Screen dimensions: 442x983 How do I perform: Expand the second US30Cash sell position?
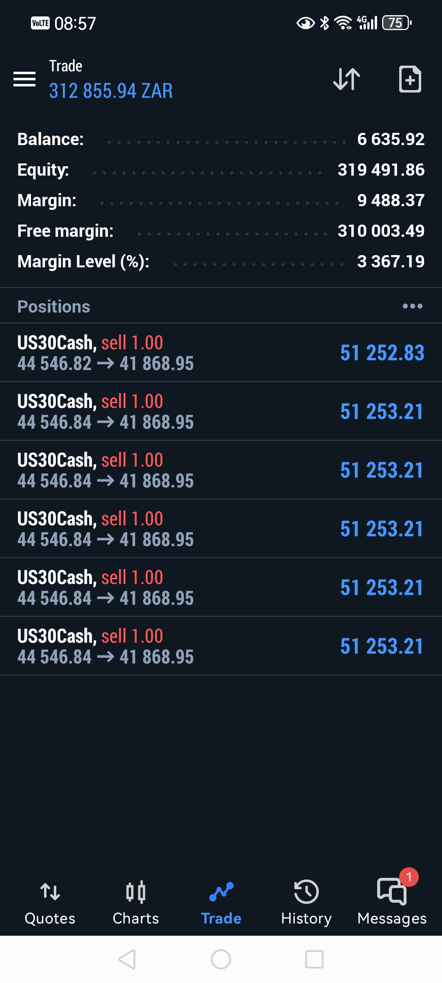point(163,412)
